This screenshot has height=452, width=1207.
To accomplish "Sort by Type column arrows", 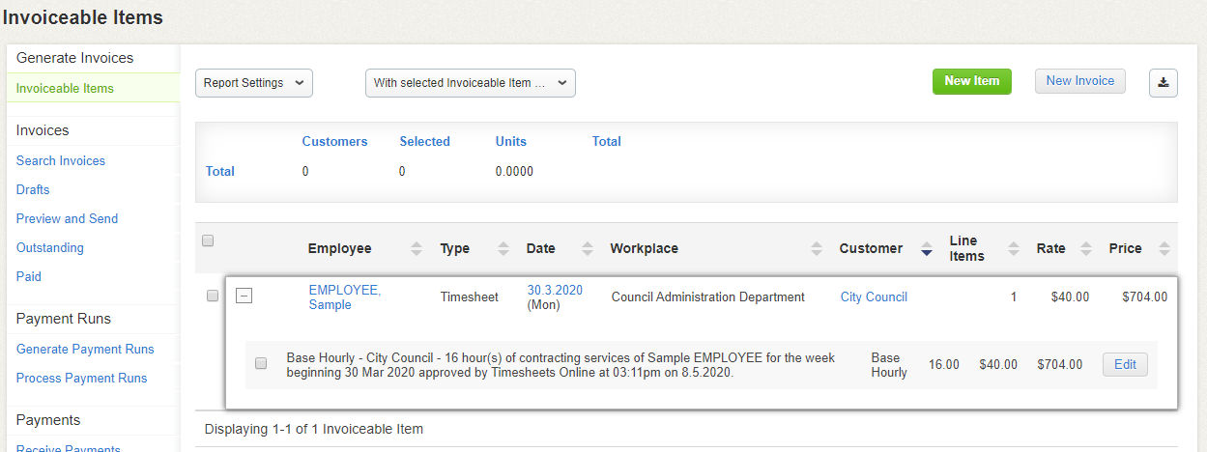I will (x=503, y=248).
